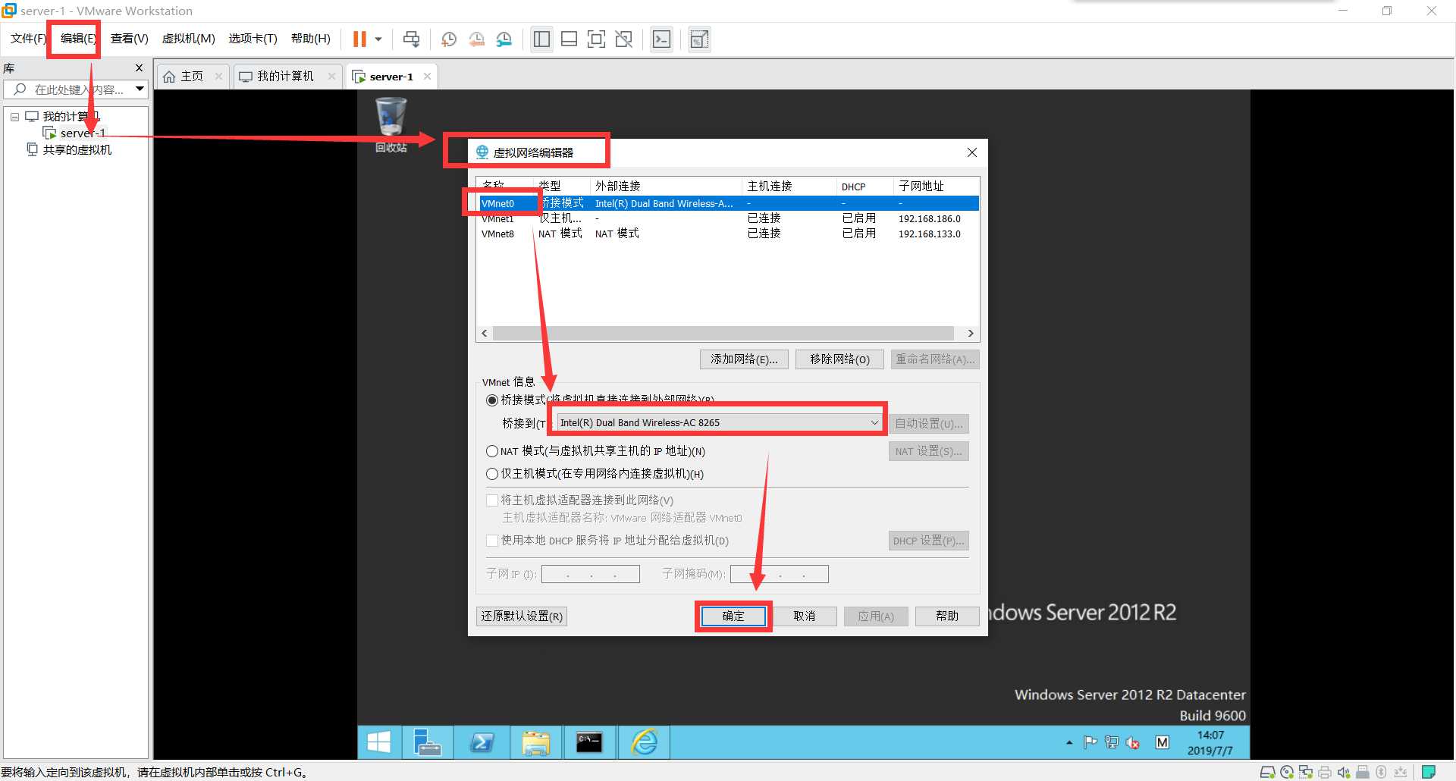Launch Internet Explorer from guest taskbar

tap(645, 742)
